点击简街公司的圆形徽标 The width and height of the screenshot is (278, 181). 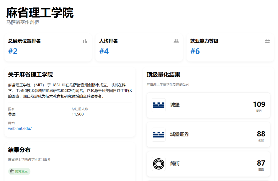159,164
